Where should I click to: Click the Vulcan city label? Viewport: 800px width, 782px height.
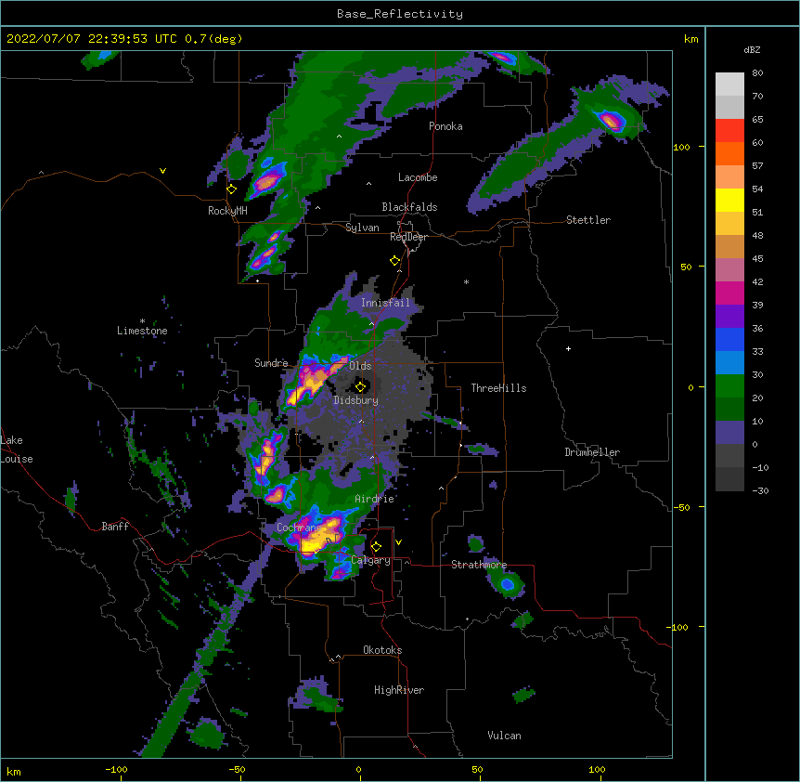tap(504, 736)
